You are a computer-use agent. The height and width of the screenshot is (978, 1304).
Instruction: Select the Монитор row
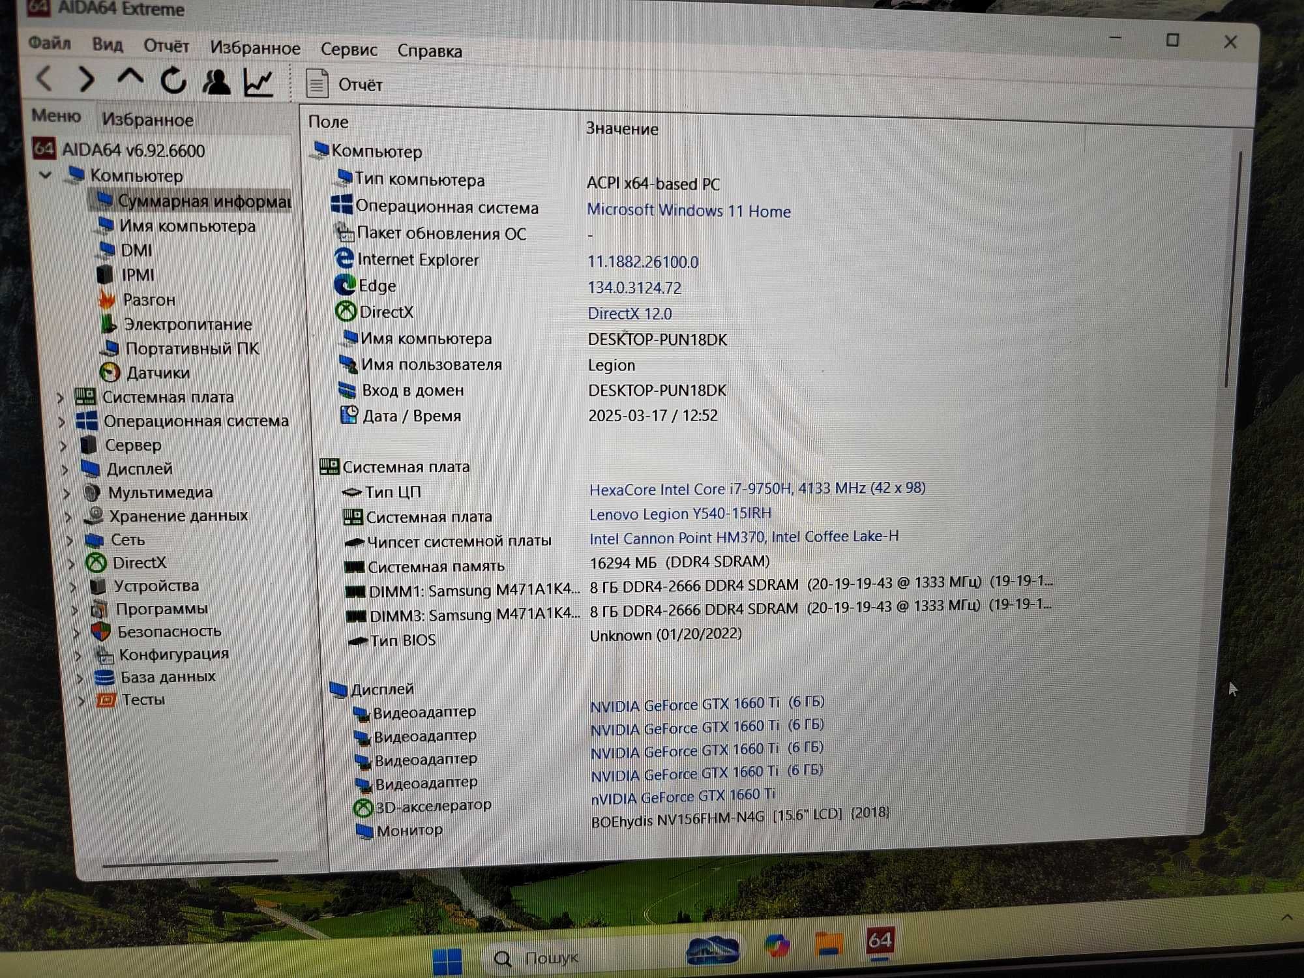pos(623,823)
